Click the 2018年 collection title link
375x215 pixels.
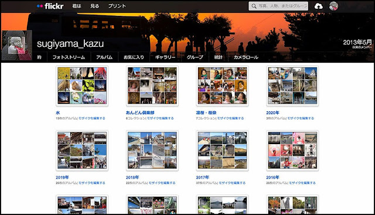132,178
